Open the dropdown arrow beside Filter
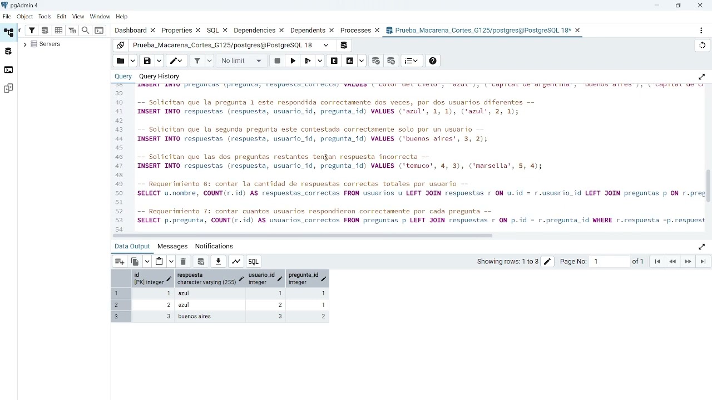 (x=209, y=61)
